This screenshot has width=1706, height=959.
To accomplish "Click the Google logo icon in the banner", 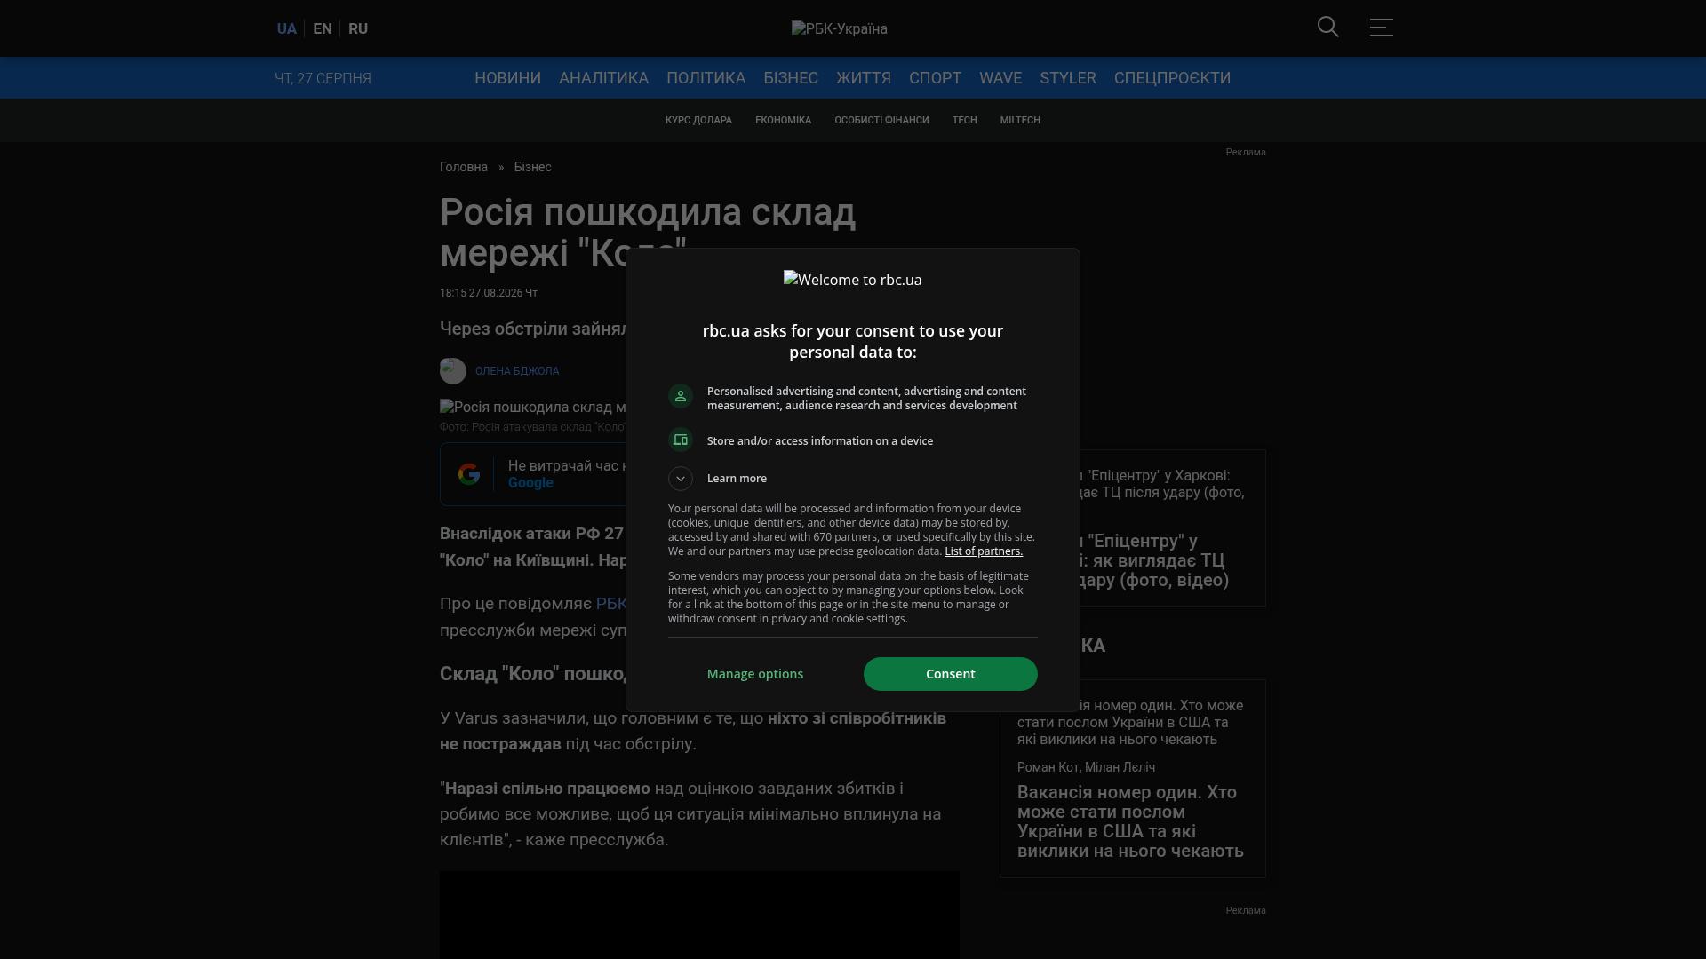I will (x=469, y=474).
